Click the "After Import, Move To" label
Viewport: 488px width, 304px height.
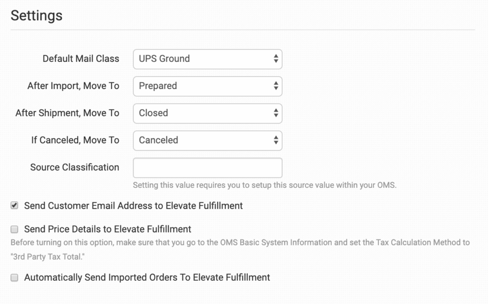click(73, 86)
